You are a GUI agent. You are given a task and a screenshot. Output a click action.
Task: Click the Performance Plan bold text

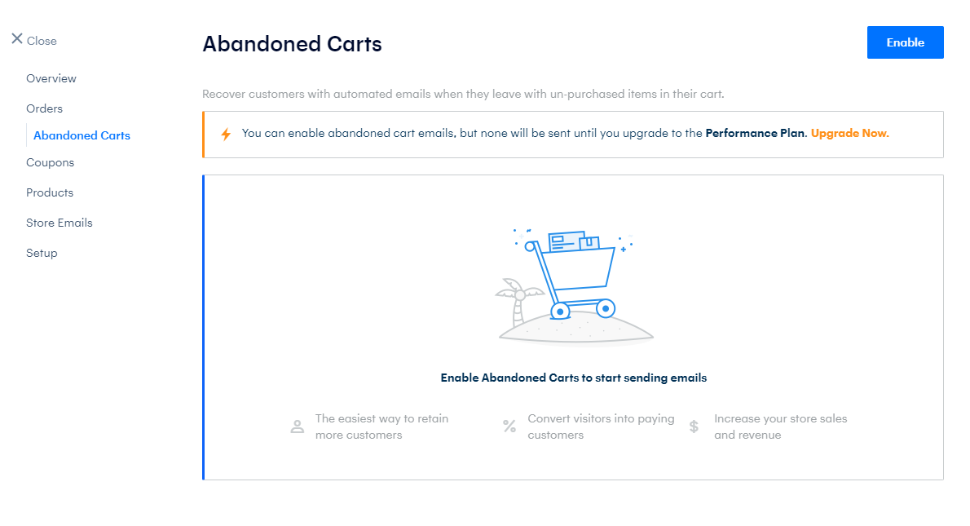pos(756,133)
